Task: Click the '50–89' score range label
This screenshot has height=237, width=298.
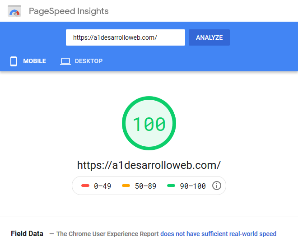Action: (145, 186)
